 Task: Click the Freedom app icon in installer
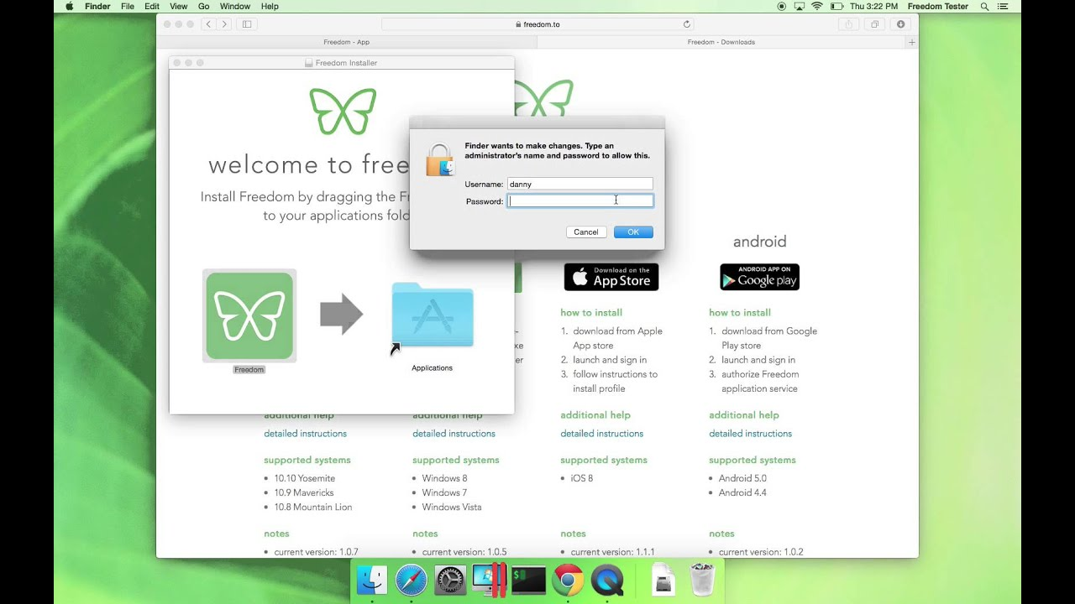249,315
